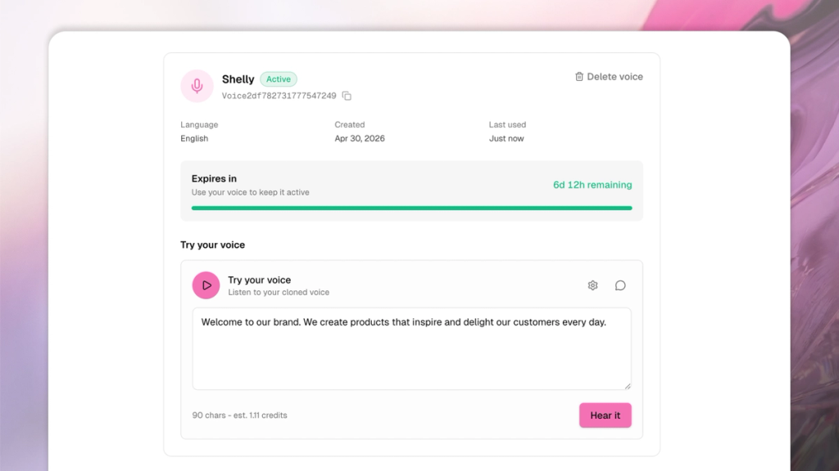The image size is (839, 471).
Task: Click the green Active status badge
Action: click(279, 78)
